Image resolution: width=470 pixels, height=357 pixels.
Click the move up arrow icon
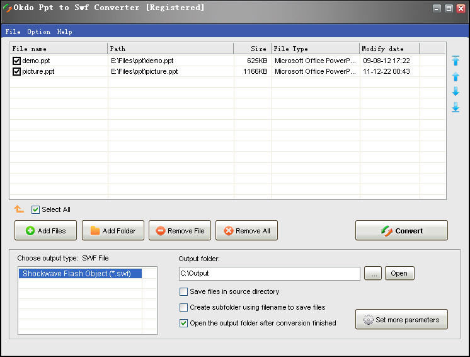coord(456,76)
